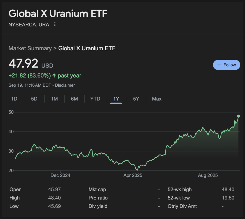
Task: Select the 1Y range tab
Action: click(x=116, y=99)
